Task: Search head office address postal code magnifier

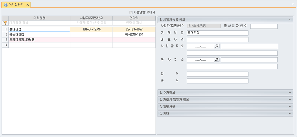Action: (x=217, y=60)
